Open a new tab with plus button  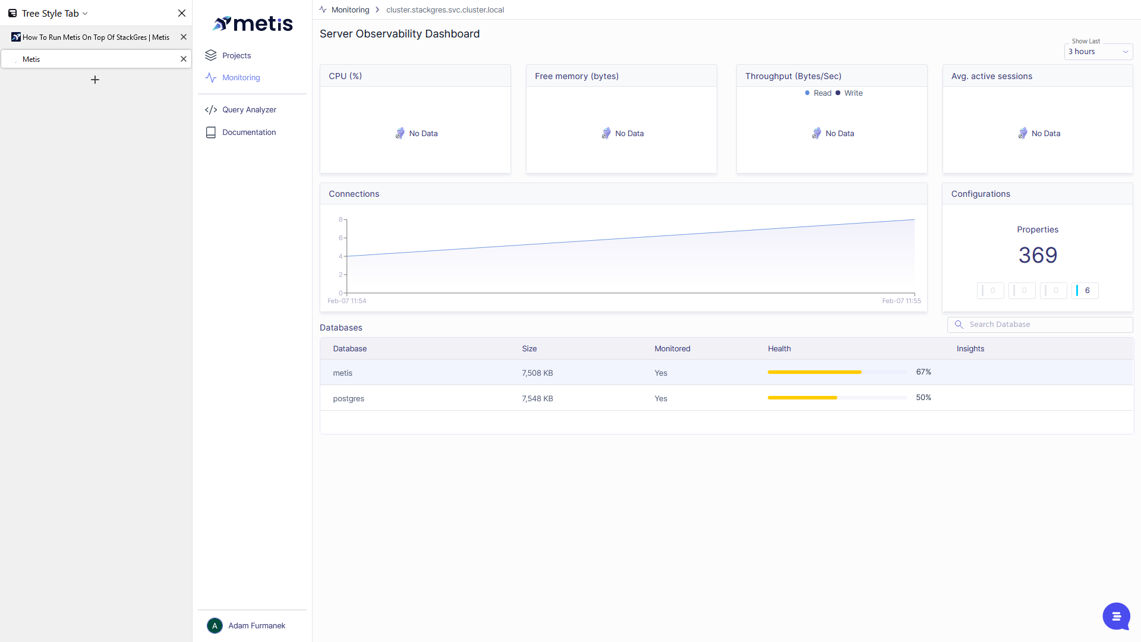[95, 80]
